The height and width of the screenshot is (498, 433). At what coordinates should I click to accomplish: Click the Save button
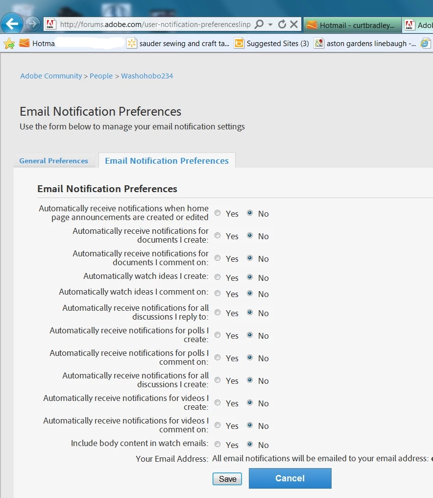tap(227, 478)
